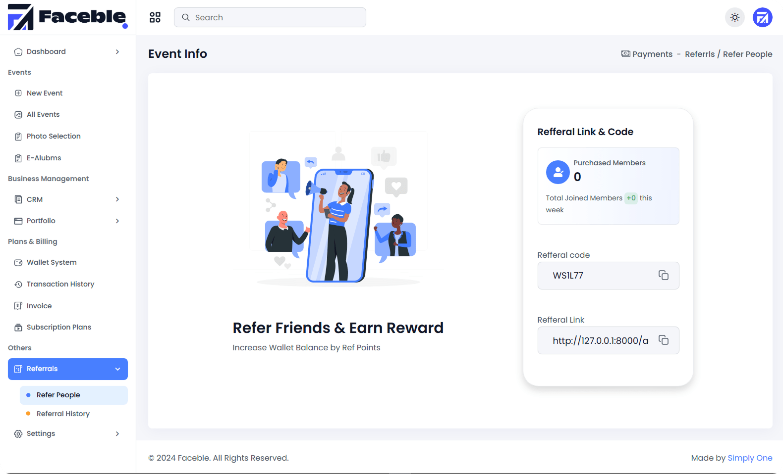Select Referral History submenu item
The height and width of the screenshot is (474, 783).
(x=63, y=414)
